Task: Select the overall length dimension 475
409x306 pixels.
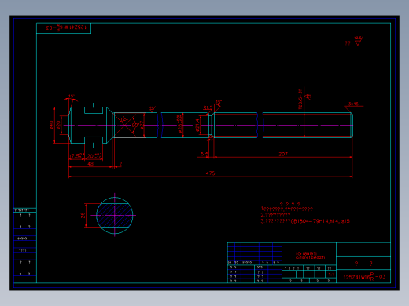Action: pos(210,173)
